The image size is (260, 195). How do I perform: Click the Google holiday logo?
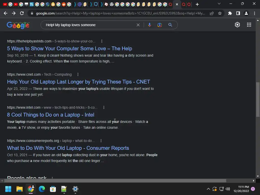(18, 25)
